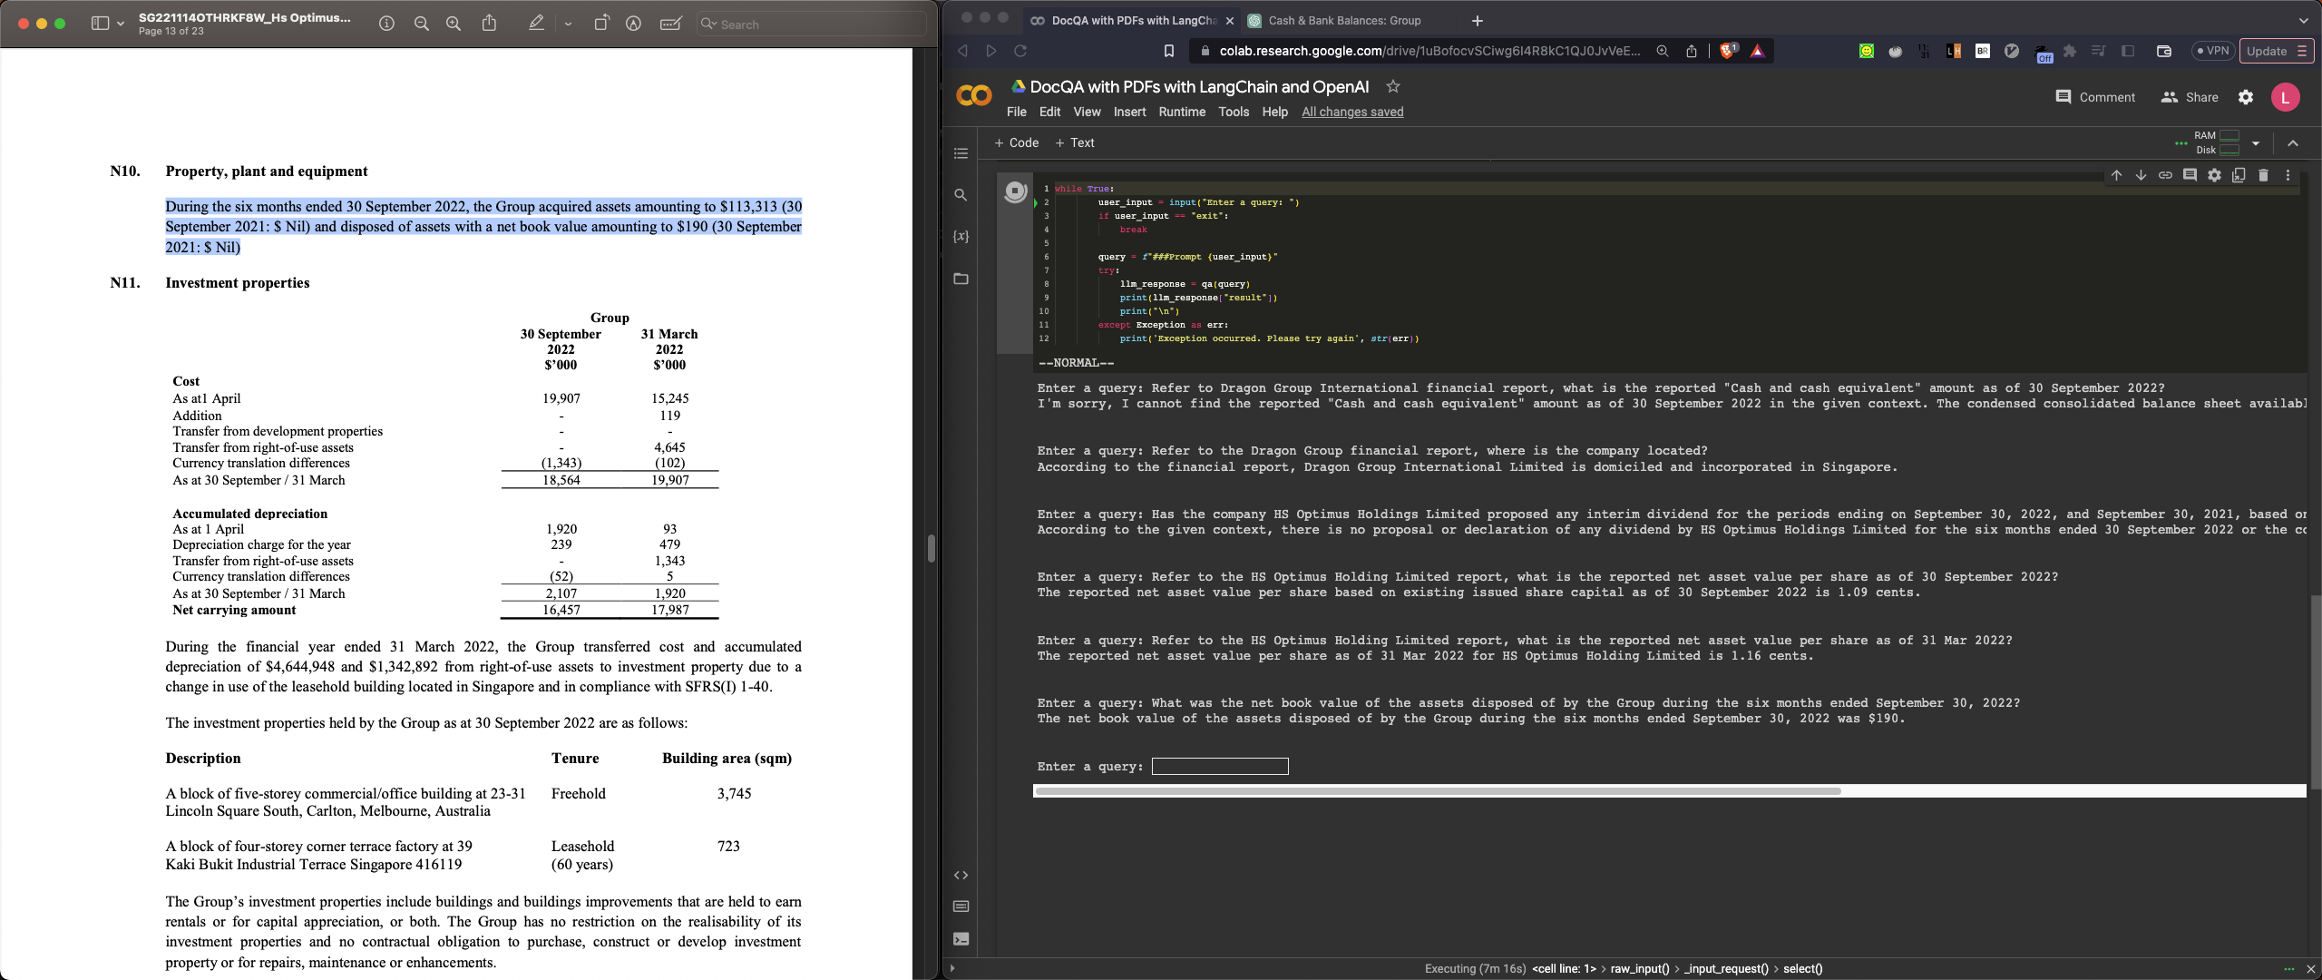Expand the RAM and Disk resources dropdown
This screenshot has width=2322, height=980.
click(x=2256, y=143)
